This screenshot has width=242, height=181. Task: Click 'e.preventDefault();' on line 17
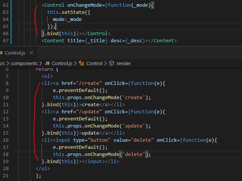(x=80, y=147)
